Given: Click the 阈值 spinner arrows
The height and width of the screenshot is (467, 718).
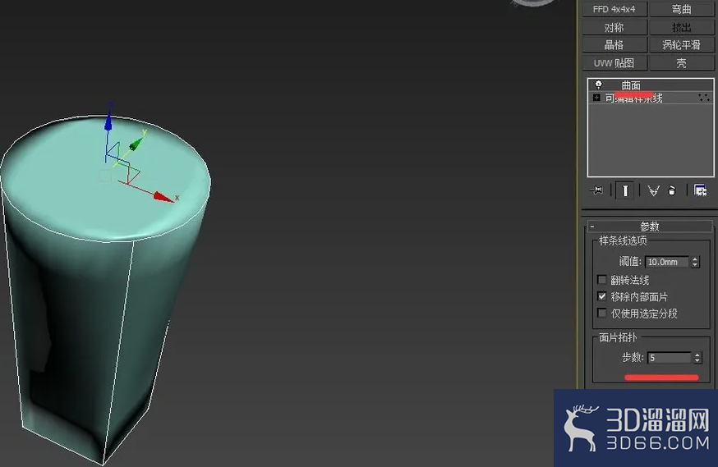Looking at the screenshot, I should [695, 262].
